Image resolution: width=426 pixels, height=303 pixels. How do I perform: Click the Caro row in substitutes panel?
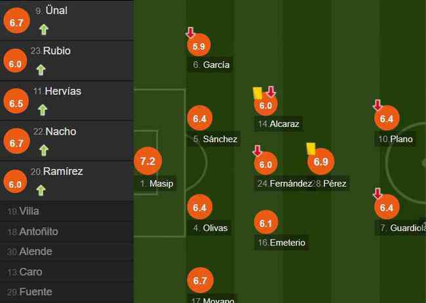[66, 272]
